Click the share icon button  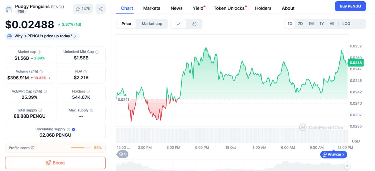pyautogui.click(x=100, y=9)
